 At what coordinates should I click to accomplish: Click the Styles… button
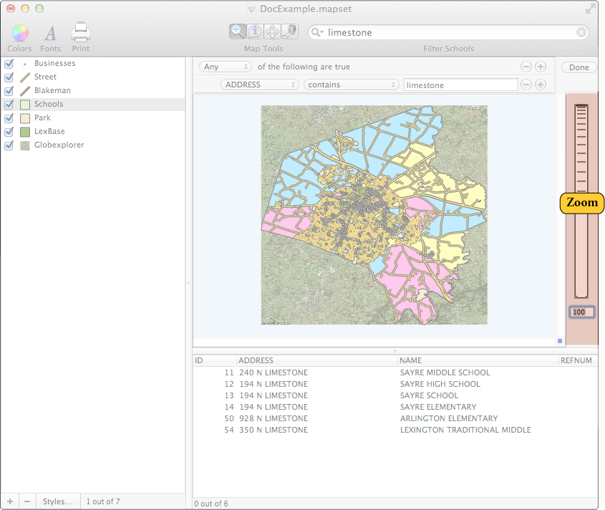(57, 501)
